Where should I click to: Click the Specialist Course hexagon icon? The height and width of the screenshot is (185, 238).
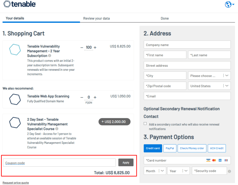coord(15,122)
